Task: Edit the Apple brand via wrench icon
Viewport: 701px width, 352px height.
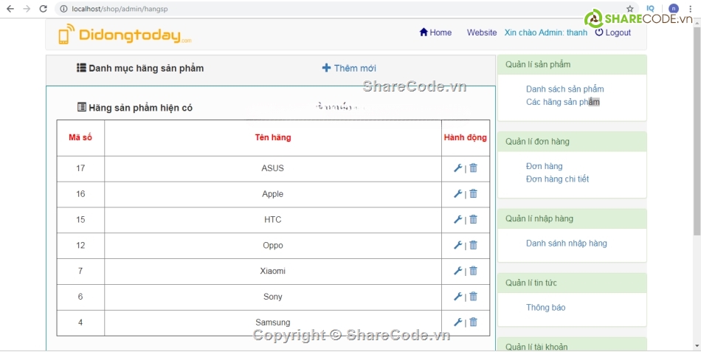Action: coord(457,193)
